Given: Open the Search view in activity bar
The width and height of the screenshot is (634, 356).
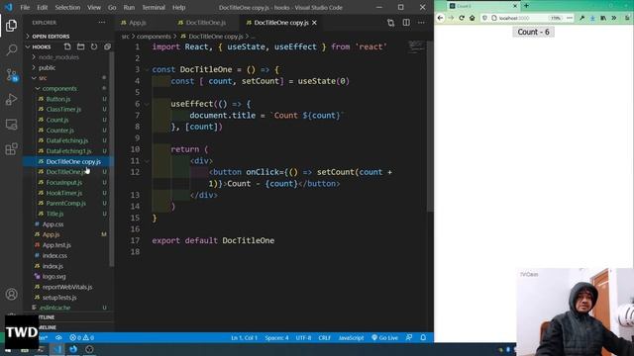Looking at the screenshot, I should (11, 50).
